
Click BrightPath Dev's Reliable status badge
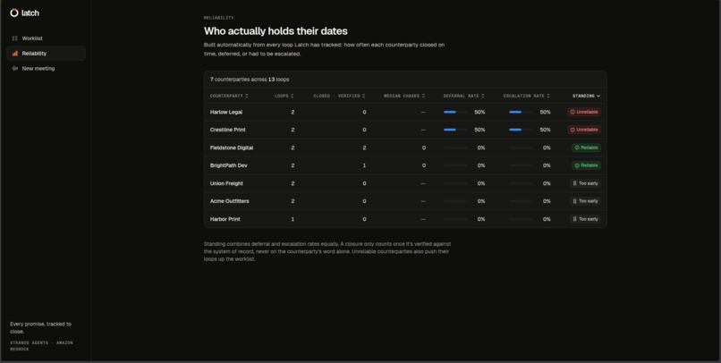pos(586,165)
